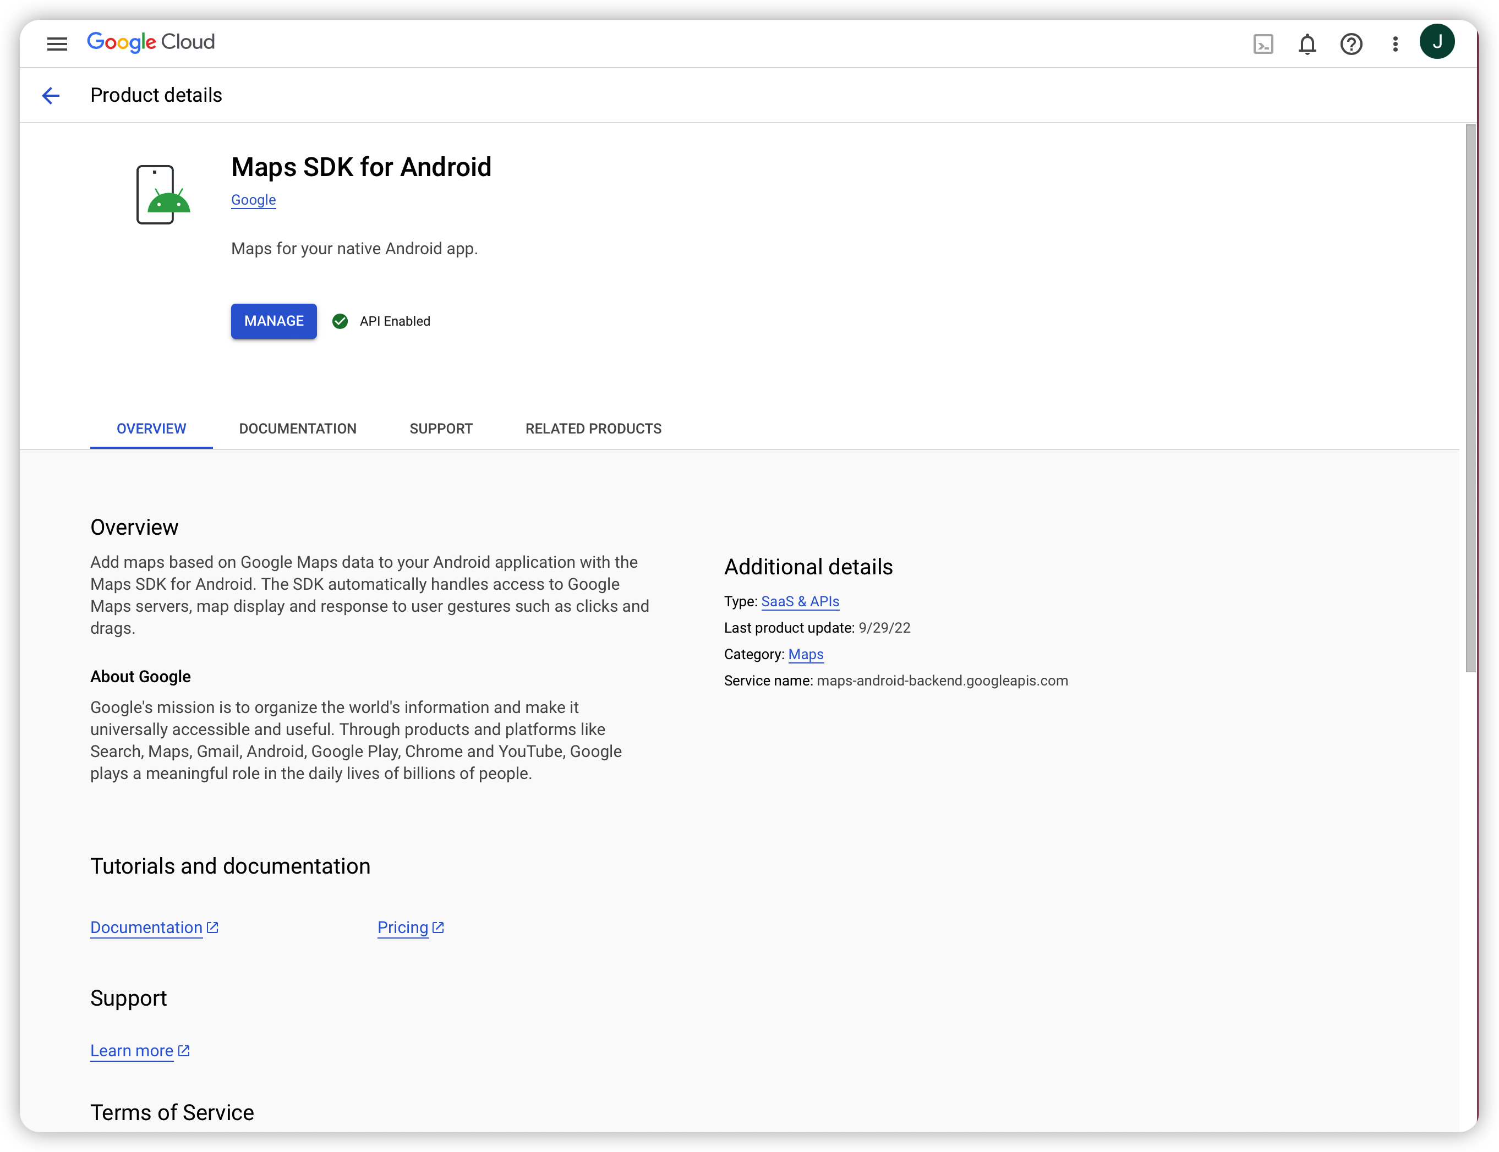Screen dimensions: 1499x1152
Task: Click the MANAGE button
Action: point(273,321)
